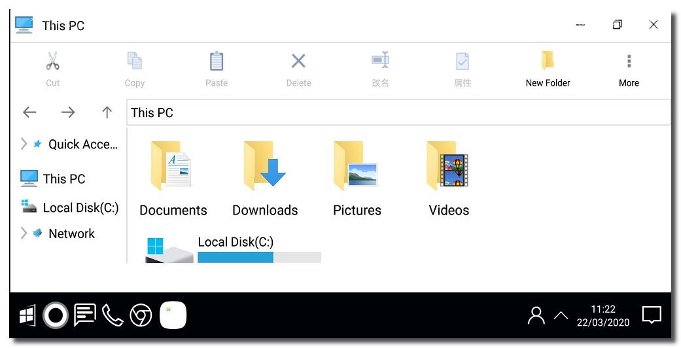
Task: Click the 改名 rename icon
Action: point(380,60)
